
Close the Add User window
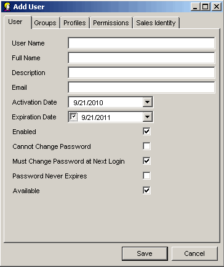coord(217,7)
